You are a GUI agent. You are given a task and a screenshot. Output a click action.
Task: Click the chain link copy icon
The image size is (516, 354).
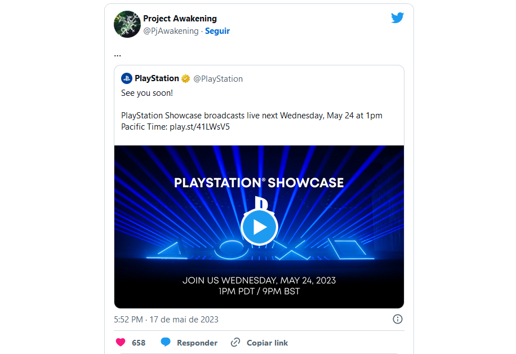coord(235,342)
